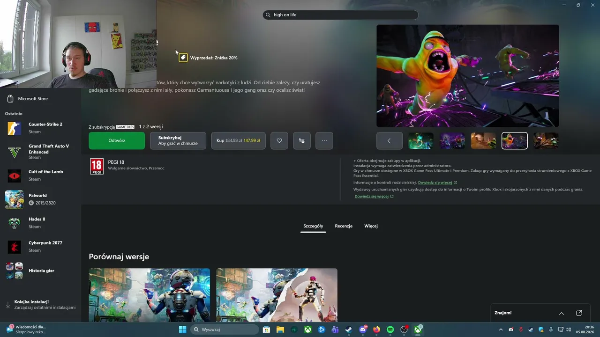Open Steam from the taskbar
Viewport: 600px width, 337px height.
point(349,330)
